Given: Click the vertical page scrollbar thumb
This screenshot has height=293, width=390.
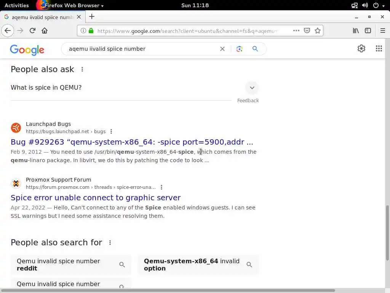Looking at the screenshot, I should (x=387, y=233).
